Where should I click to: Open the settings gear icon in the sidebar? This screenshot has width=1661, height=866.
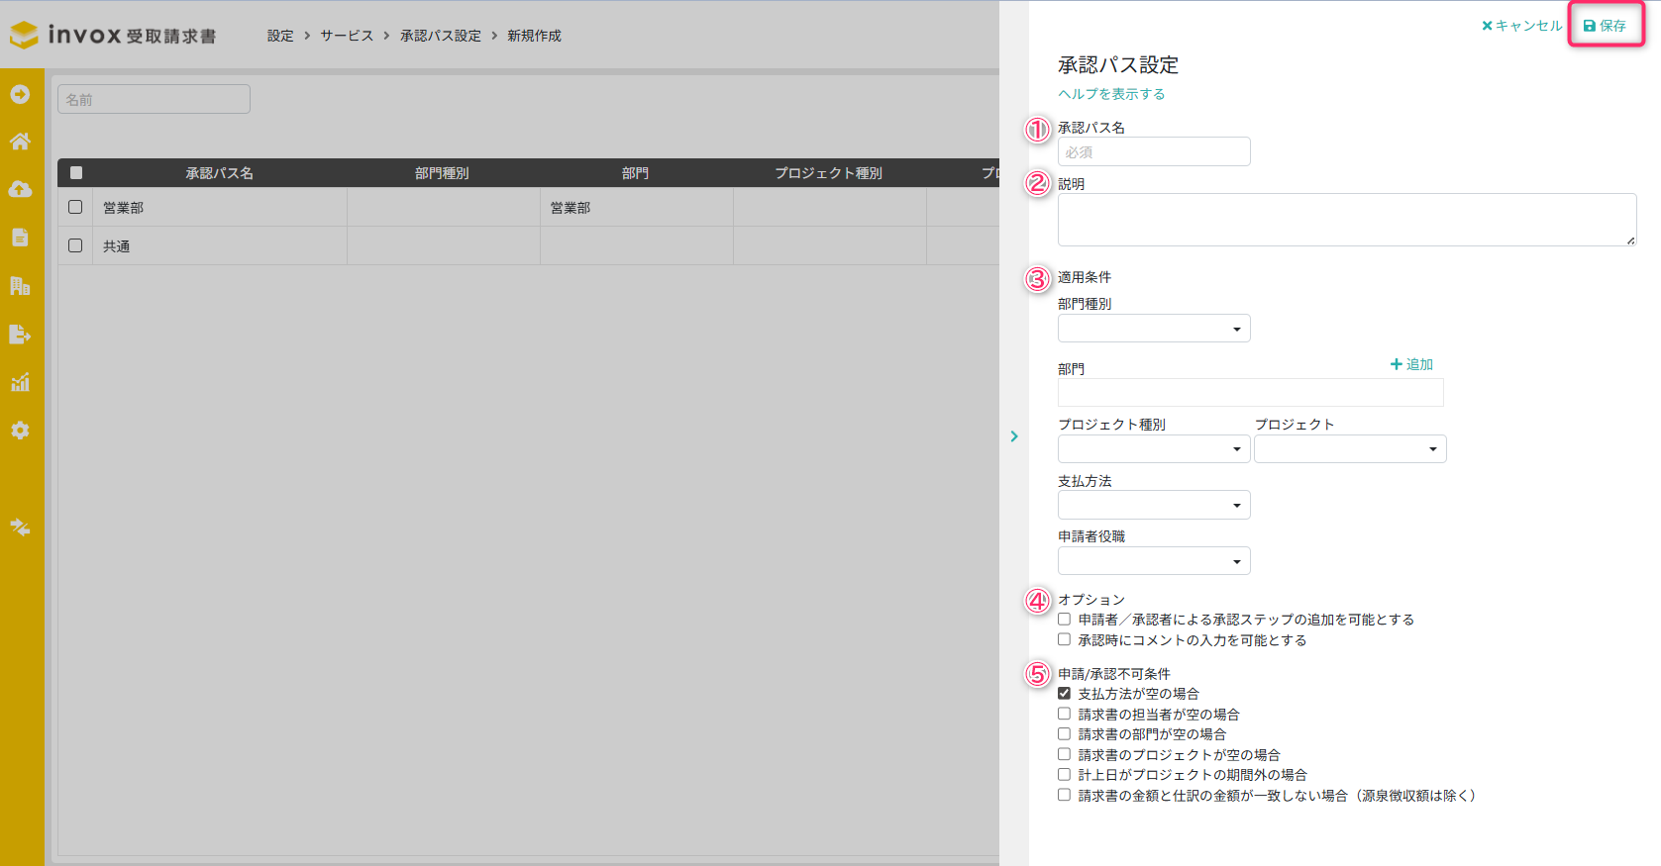(20, 431)
